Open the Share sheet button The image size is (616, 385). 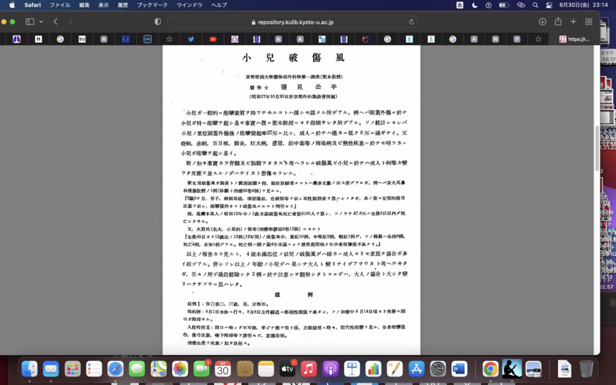(558, 22)
